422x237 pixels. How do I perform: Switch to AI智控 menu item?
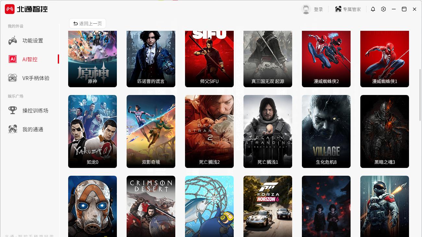30,59
